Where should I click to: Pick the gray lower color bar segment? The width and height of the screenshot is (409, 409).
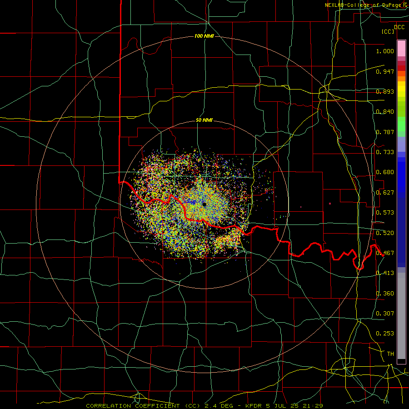[x=401, y=316]
